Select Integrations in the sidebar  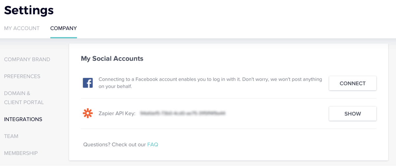tap(23, 119)
